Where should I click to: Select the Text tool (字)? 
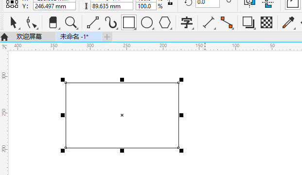(x=186, y=22)
